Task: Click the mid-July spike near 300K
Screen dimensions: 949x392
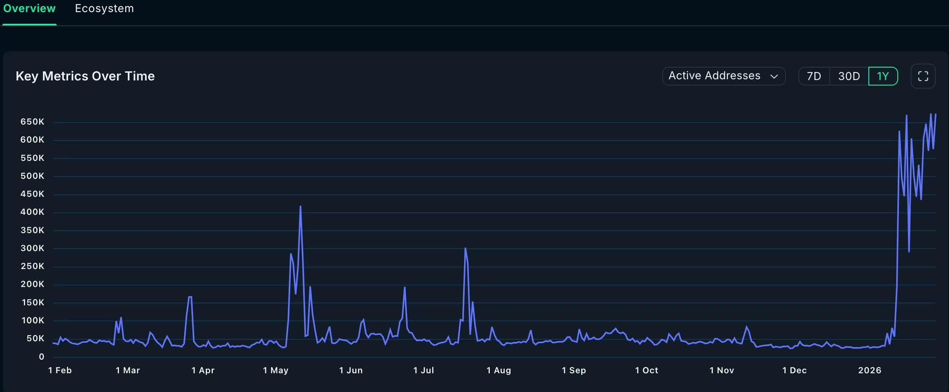Action: 465,248
